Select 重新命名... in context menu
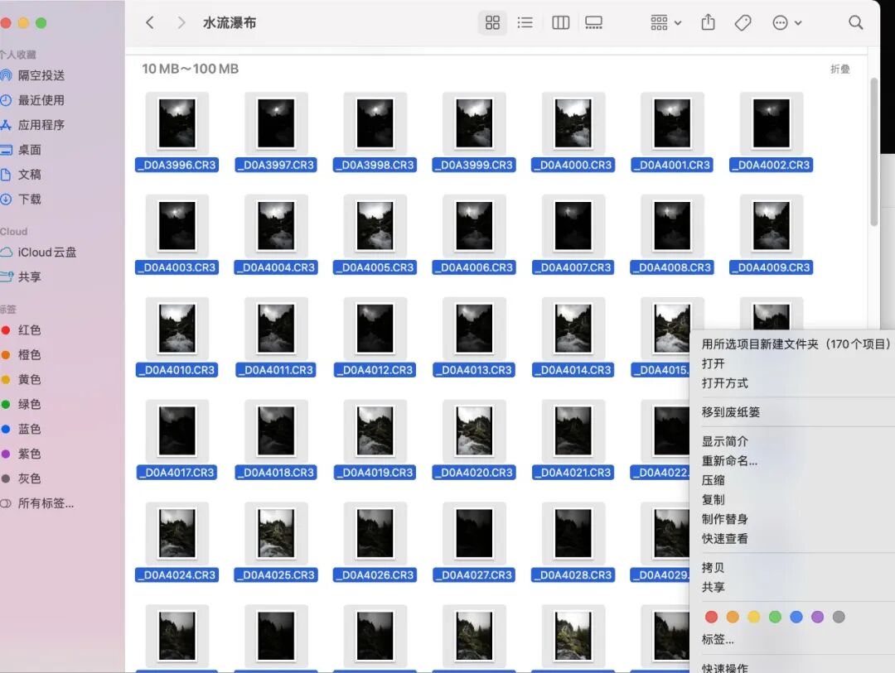 (729, 461)
